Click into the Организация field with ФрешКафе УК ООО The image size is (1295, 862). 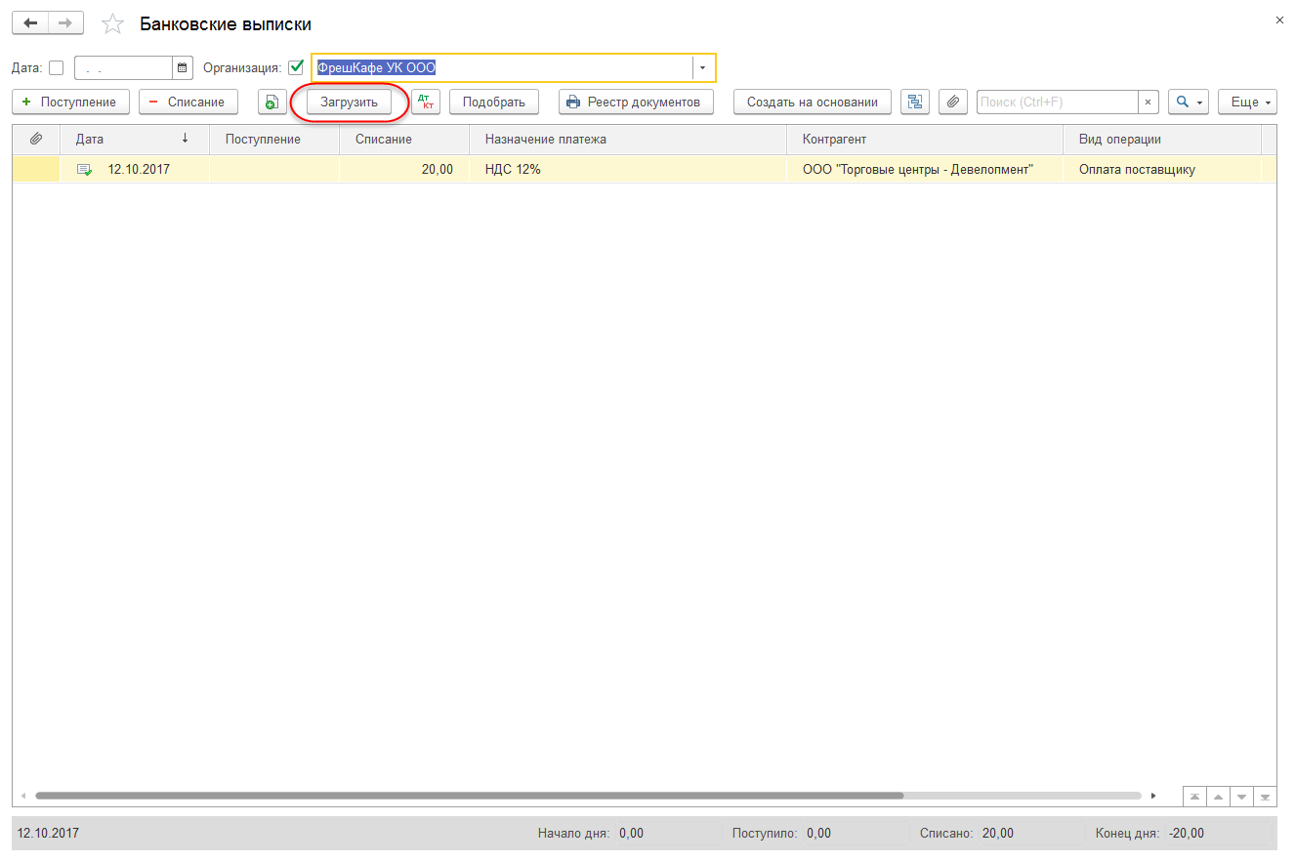502,68
